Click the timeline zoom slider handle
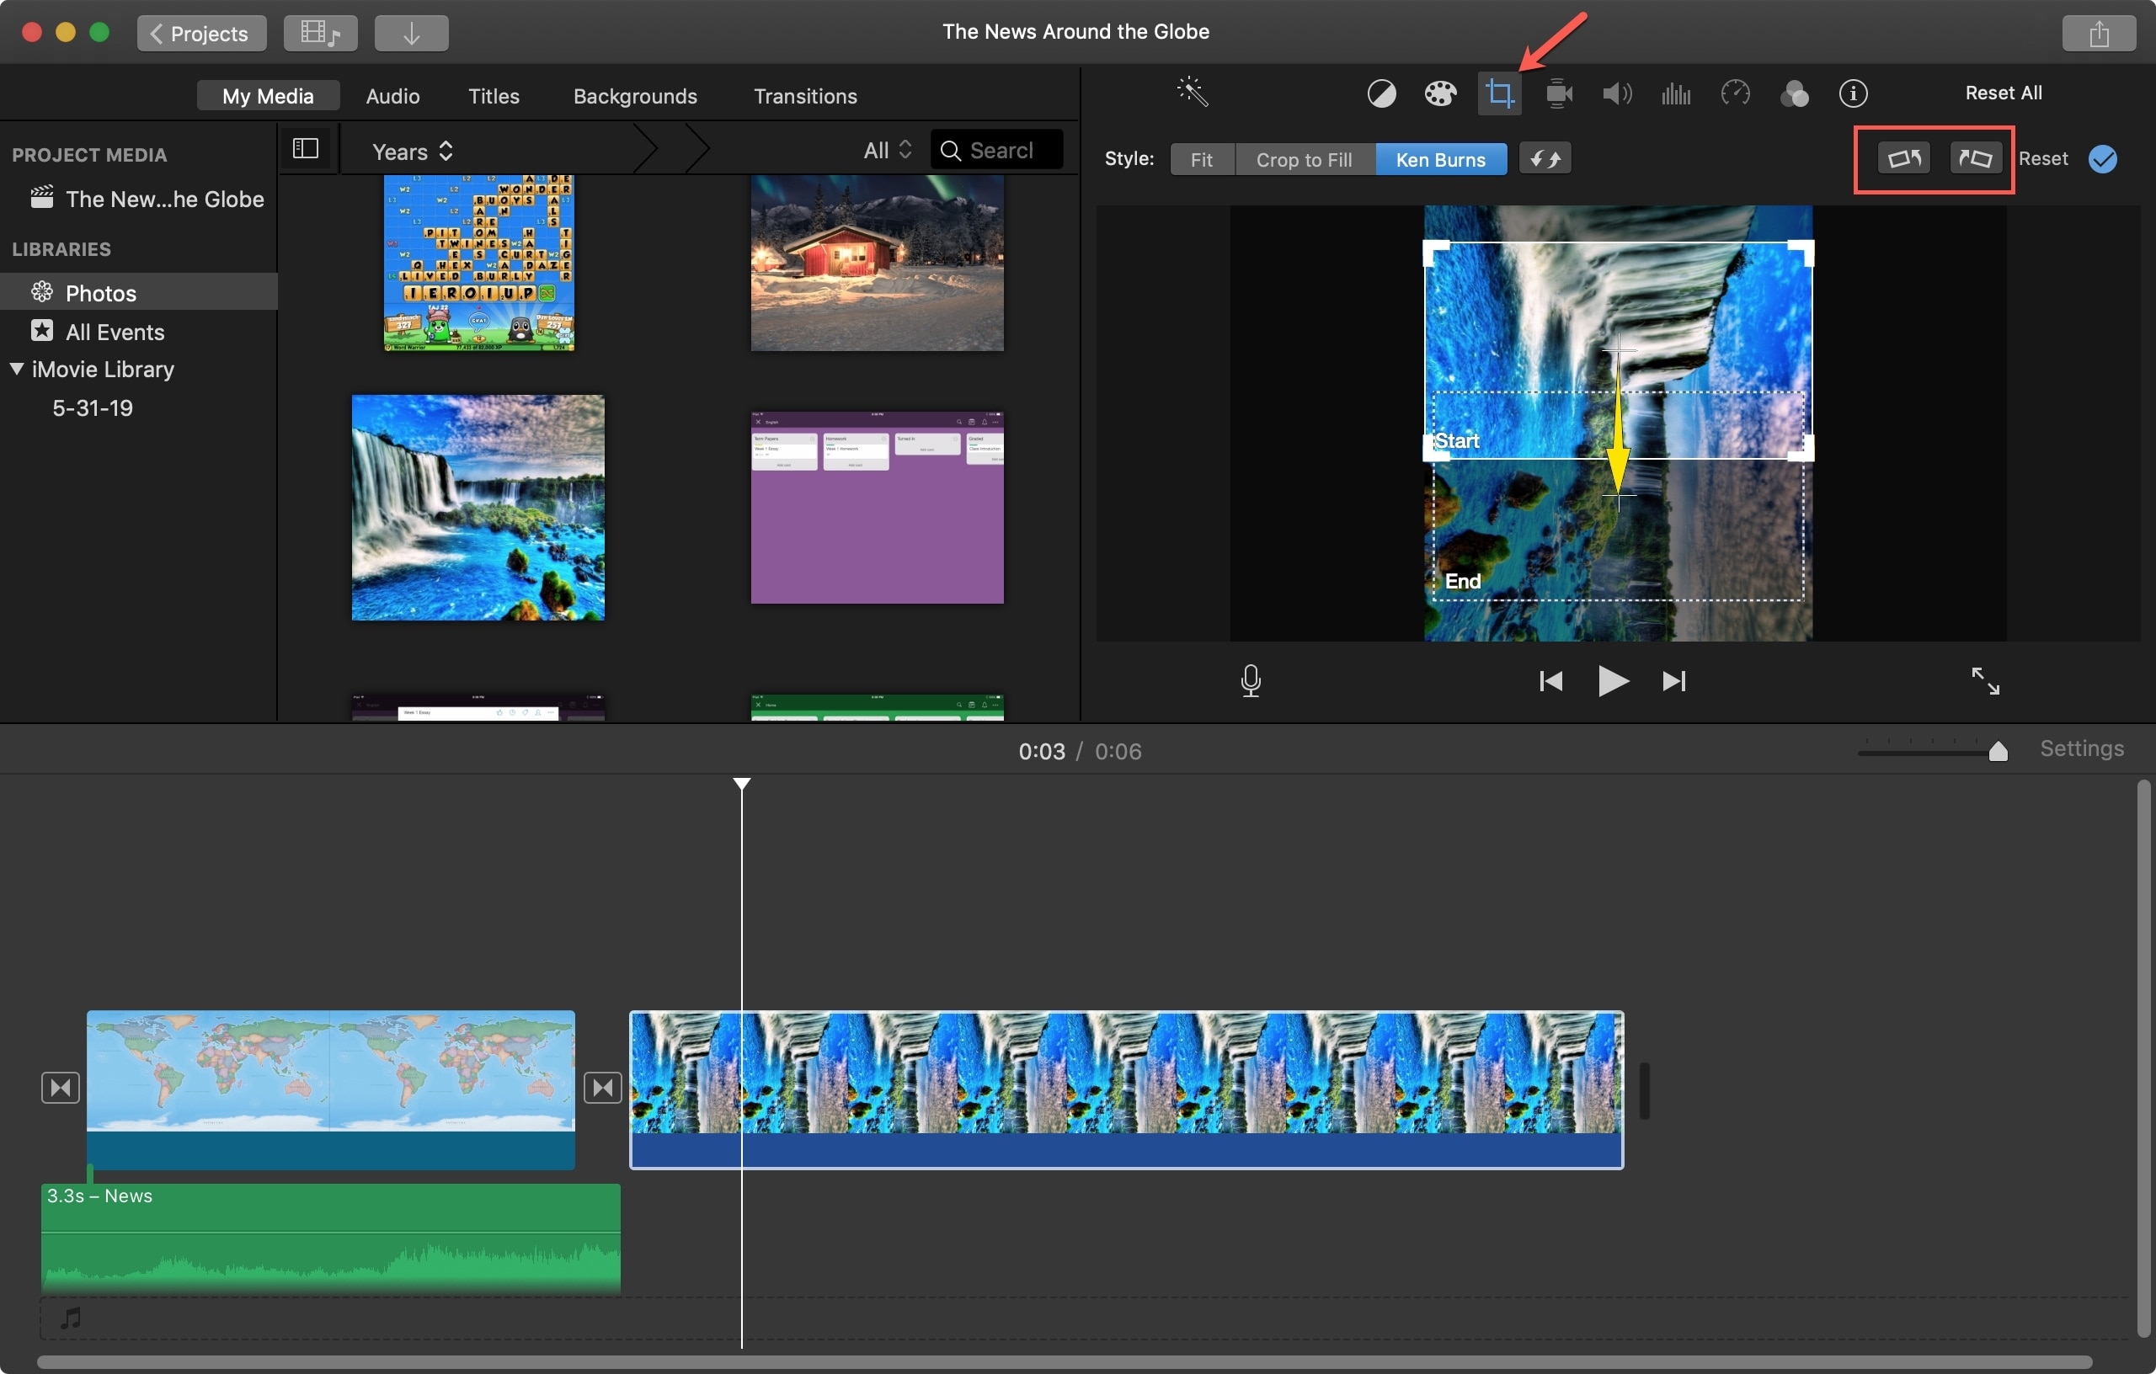 click(x=1998, y=750)
